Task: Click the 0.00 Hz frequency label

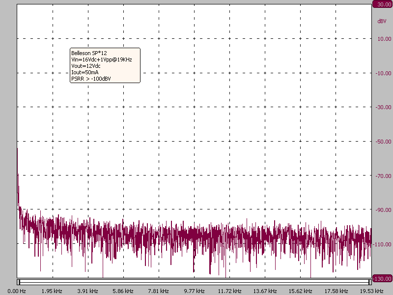Action: click(x=17, y=291)
